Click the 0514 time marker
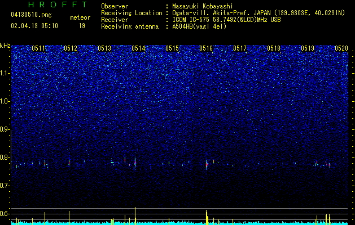This screenshot has height=225, width=355. click(138, 48)
